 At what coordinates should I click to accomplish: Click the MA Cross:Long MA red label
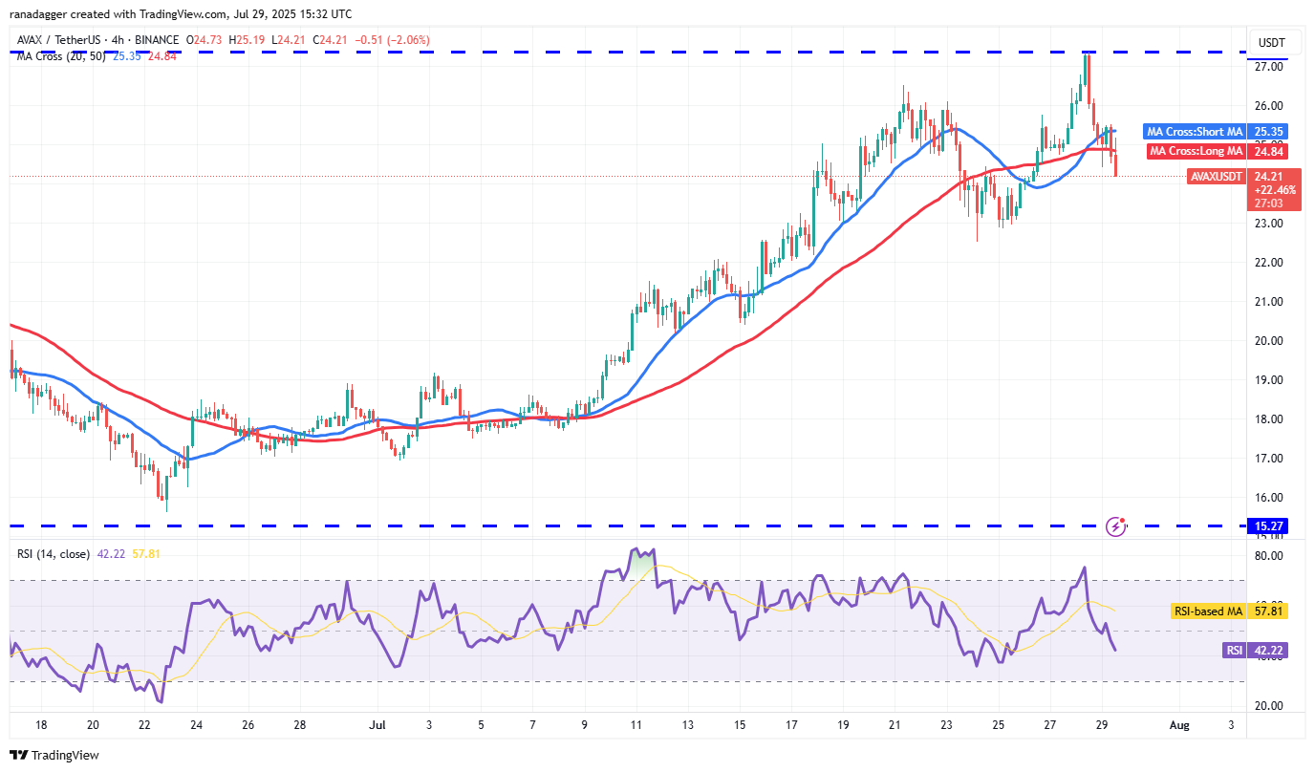[x=1196, y=151]
